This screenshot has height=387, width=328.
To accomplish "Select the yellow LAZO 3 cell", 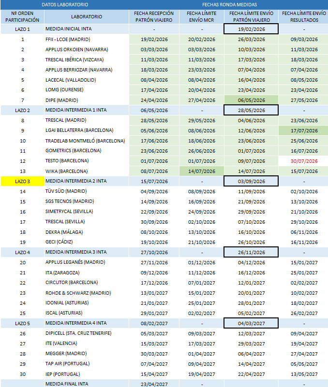I will [22, 181].
